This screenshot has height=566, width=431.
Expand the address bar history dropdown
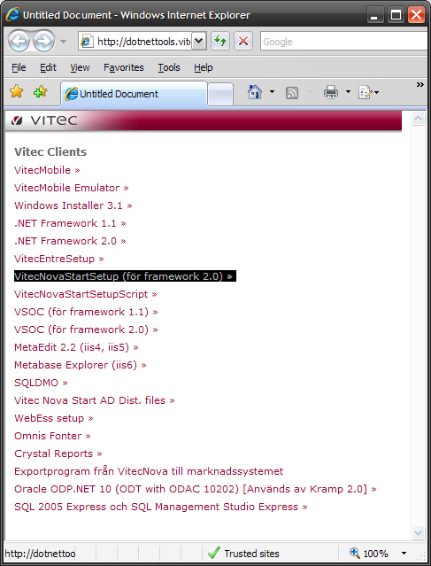click(x=199, y=41)
